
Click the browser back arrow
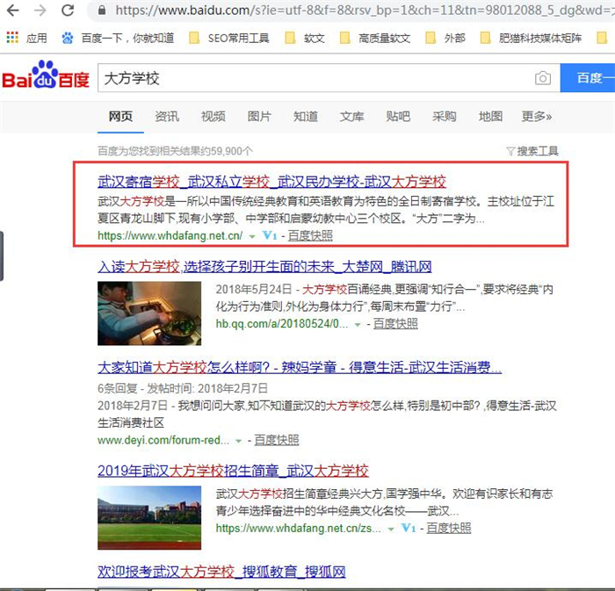(13, 11)
